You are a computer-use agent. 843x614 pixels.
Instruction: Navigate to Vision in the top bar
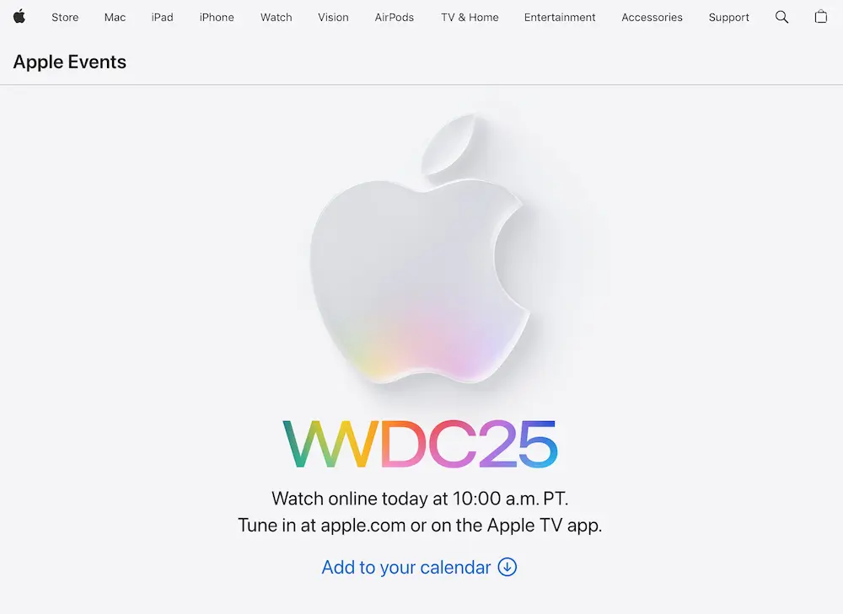coord(333,17)
